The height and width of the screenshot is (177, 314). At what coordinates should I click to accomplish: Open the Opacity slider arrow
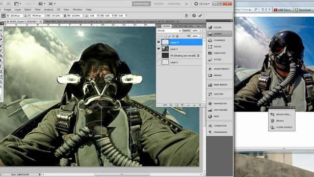click(x=201, y=30)
